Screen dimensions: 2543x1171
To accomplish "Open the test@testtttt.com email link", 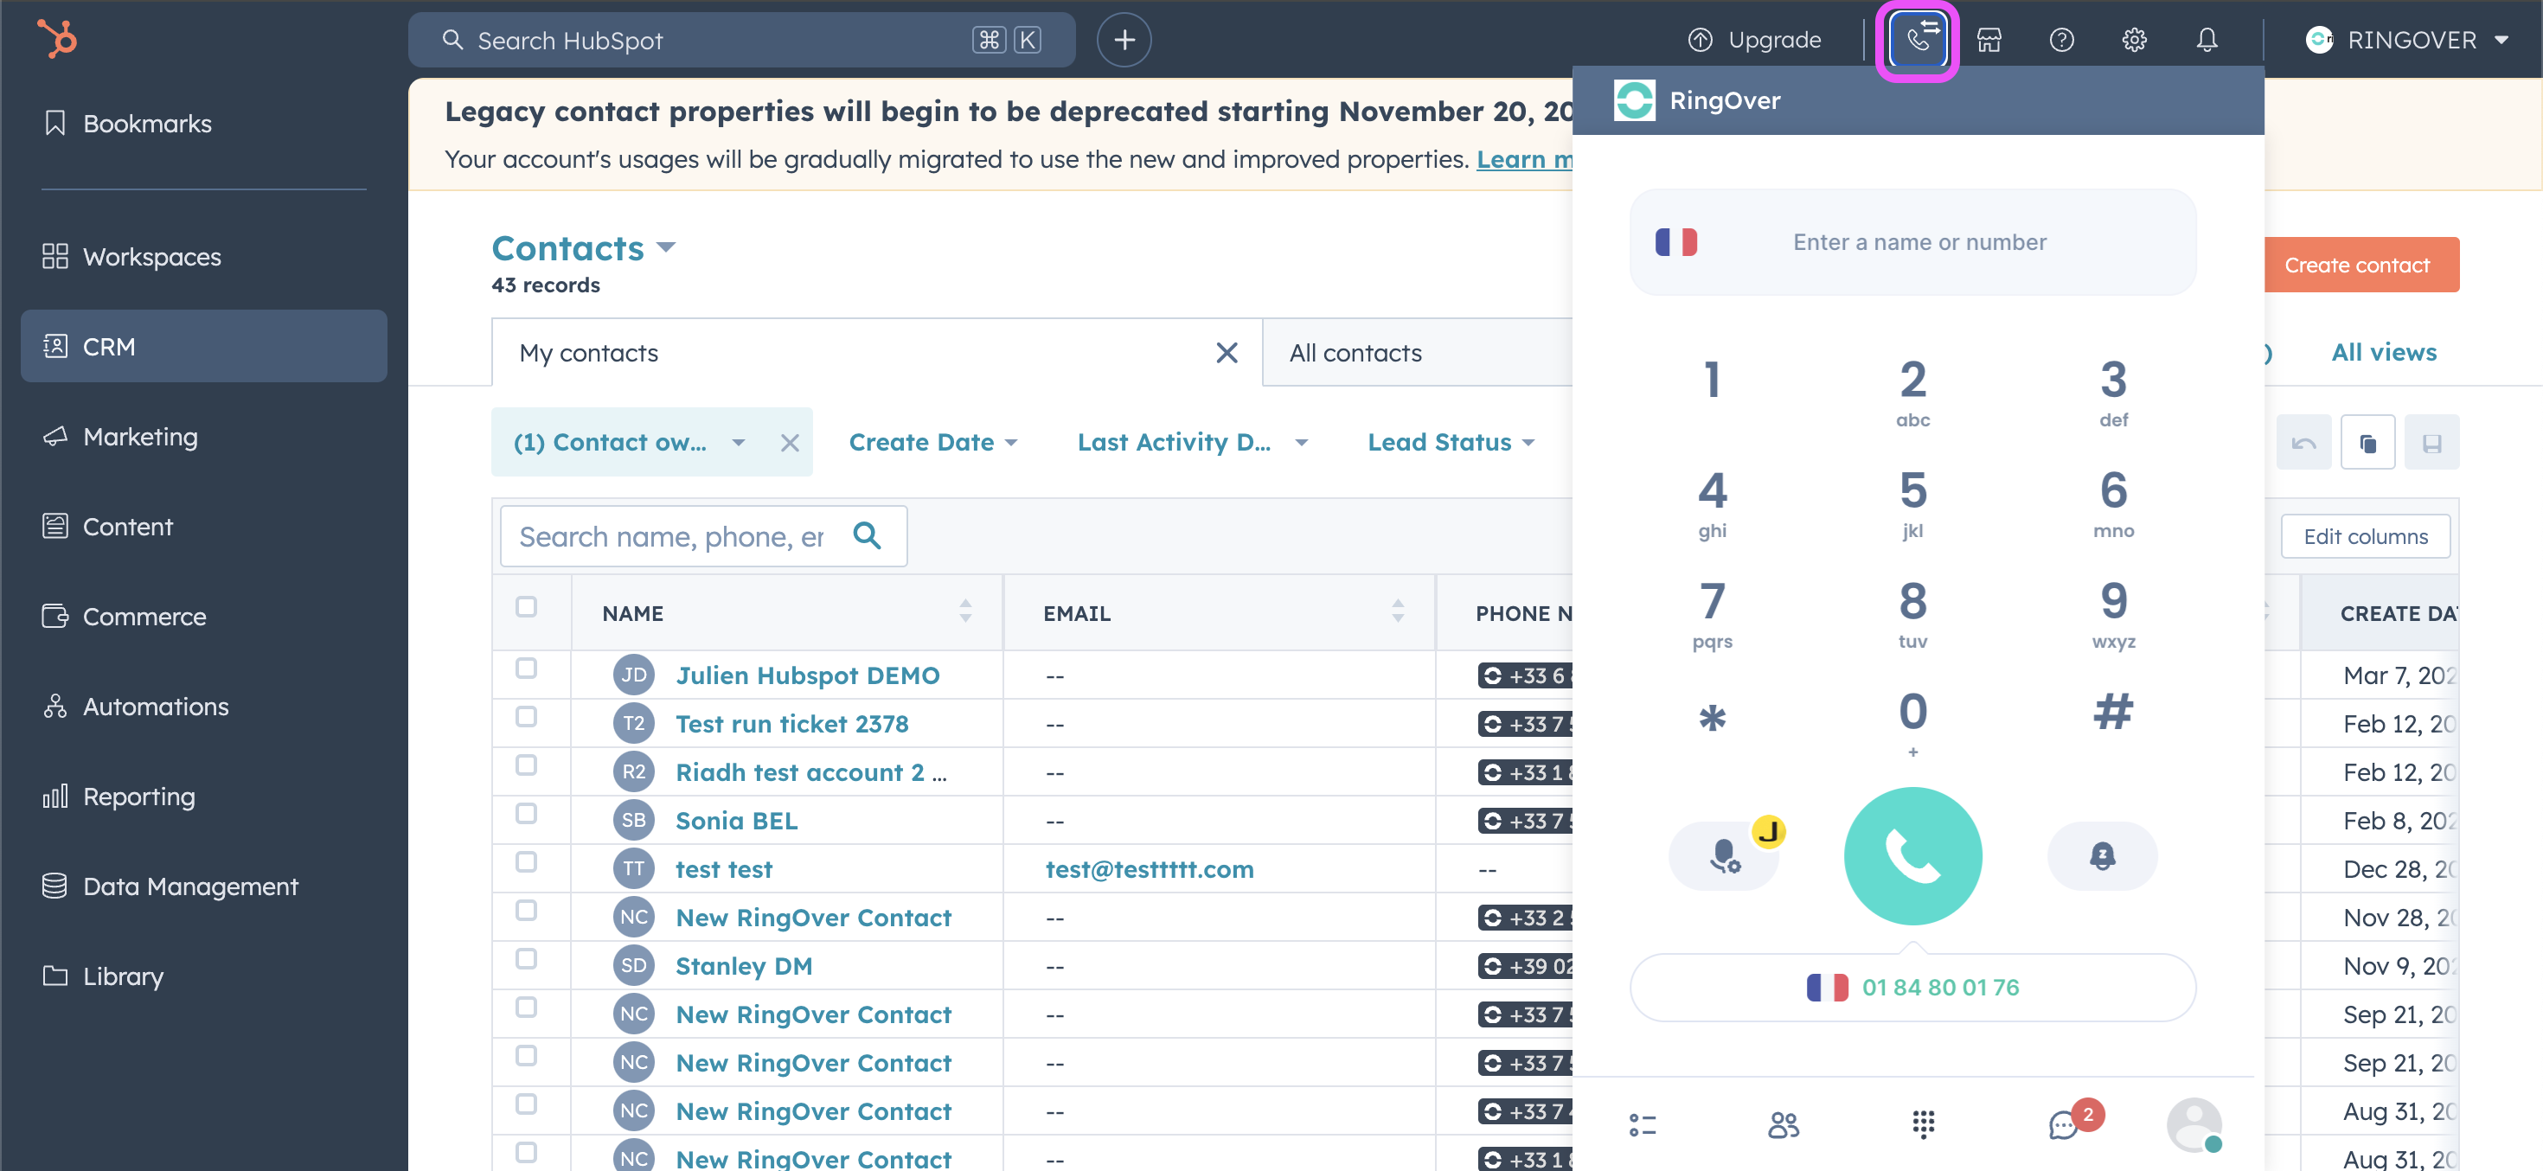I will coord(1149,869).
